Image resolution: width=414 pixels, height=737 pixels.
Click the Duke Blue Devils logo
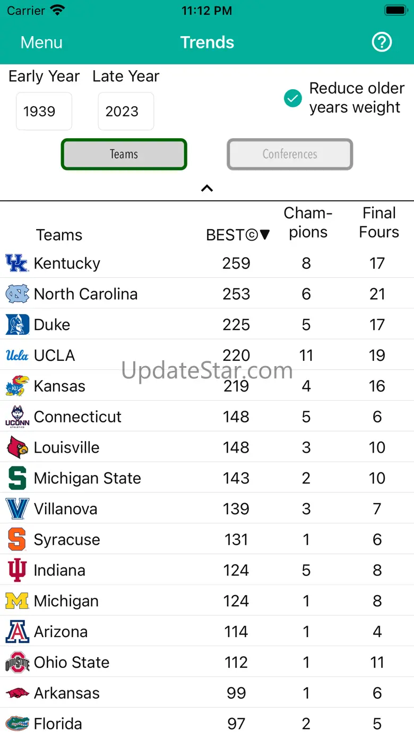coord(17,325)
